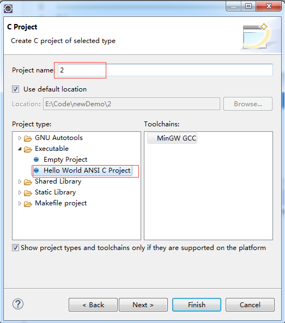
Task: Click the GNU Autotools folder icon
Action: (x=28, y=138)
